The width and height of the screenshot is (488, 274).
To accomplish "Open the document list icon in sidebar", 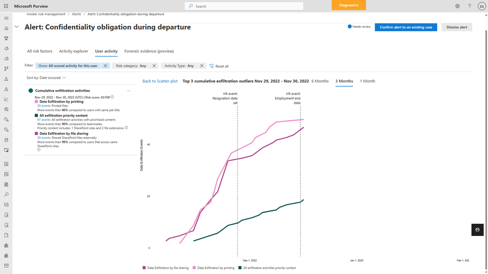I will pyautogui.click(x=6, y=184).
